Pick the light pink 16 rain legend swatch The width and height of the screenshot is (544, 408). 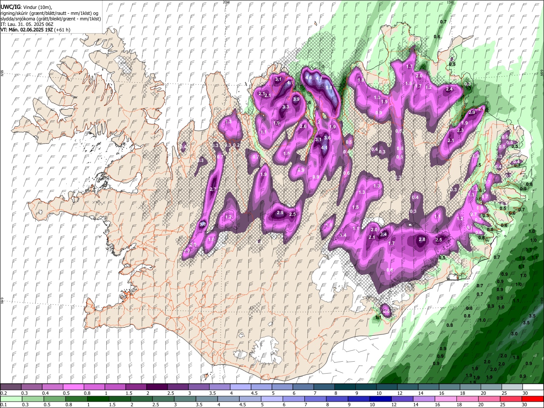click(x=446, y=399)
